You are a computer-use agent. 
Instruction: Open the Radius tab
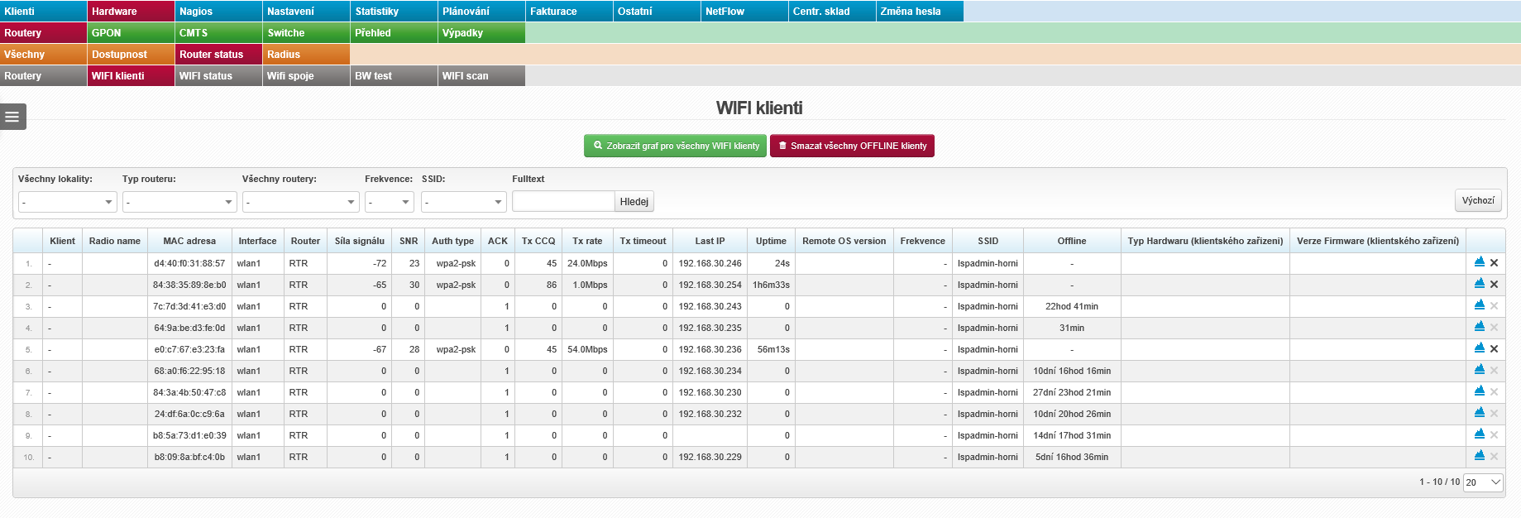click(306, 55)
